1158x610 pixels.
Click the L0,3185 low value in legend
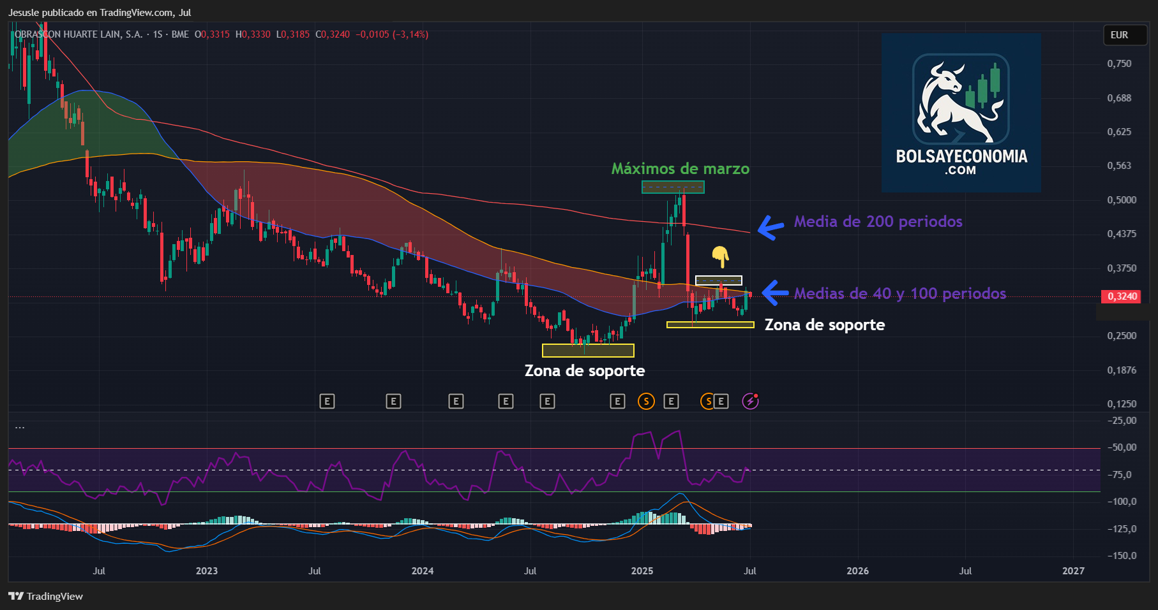tap(293, 34)
